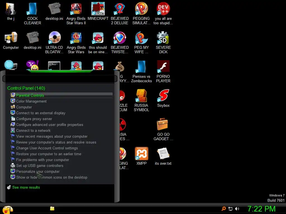The width and height of the screenshot is (286, 214).
Task: Click the volume speaker tray icon
Action: point(237,209)
